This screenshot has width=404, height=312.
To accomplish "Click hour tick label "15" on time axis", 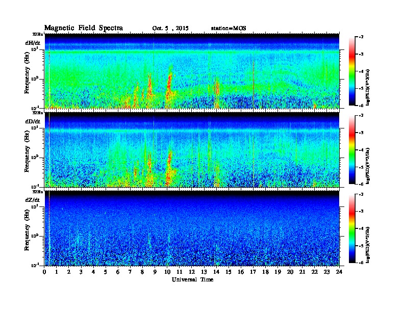I will pos(229,272).
